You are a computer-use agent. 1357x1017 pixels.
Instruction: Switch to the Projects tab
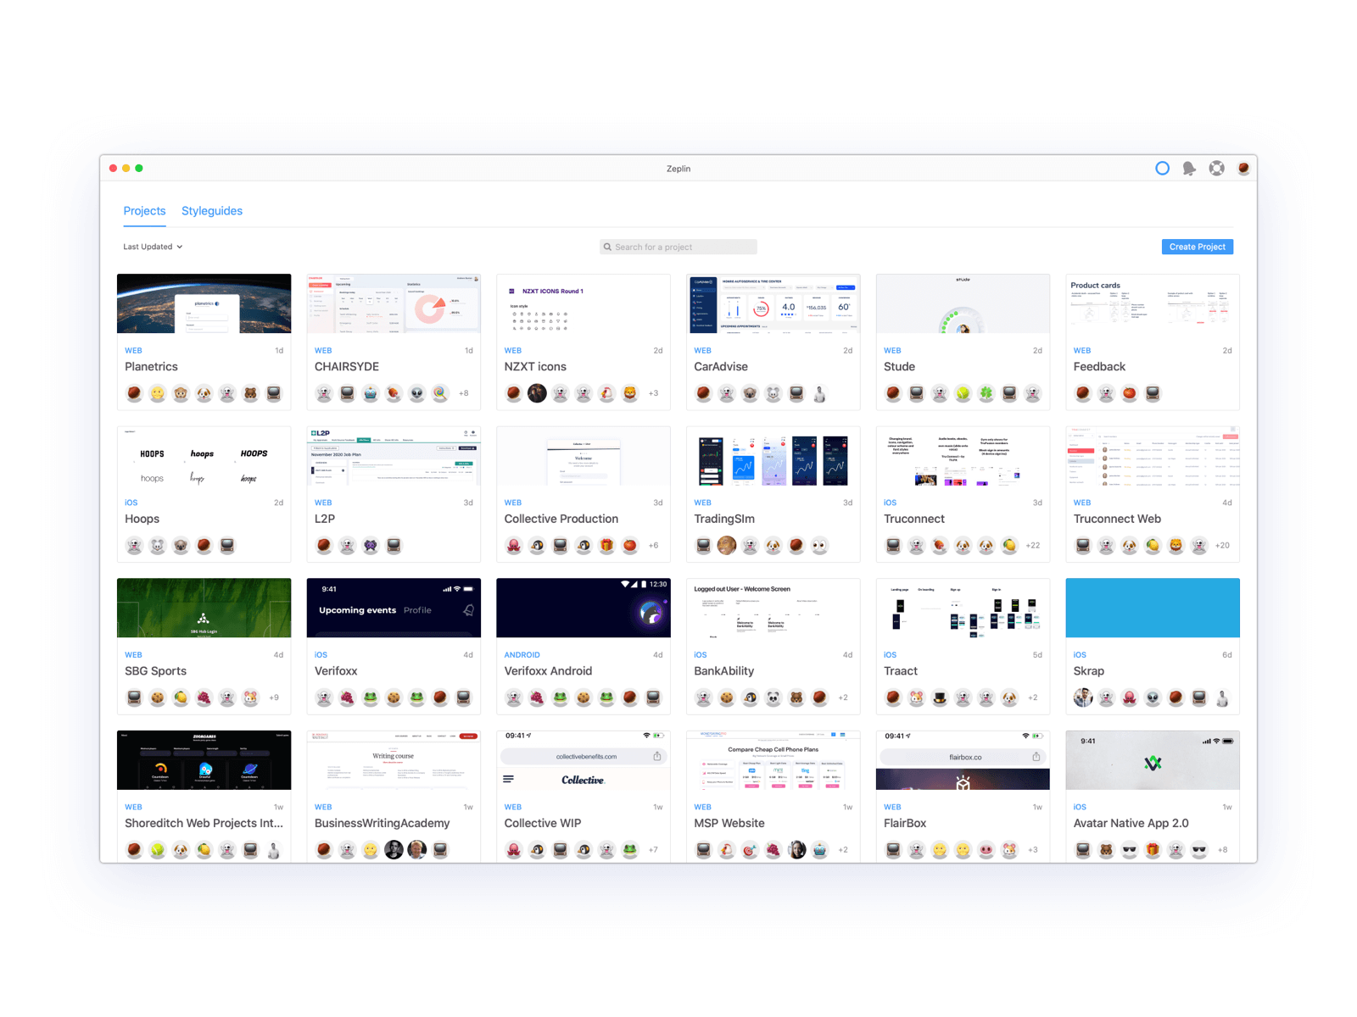pyautogui.click(x=144, y=211)
